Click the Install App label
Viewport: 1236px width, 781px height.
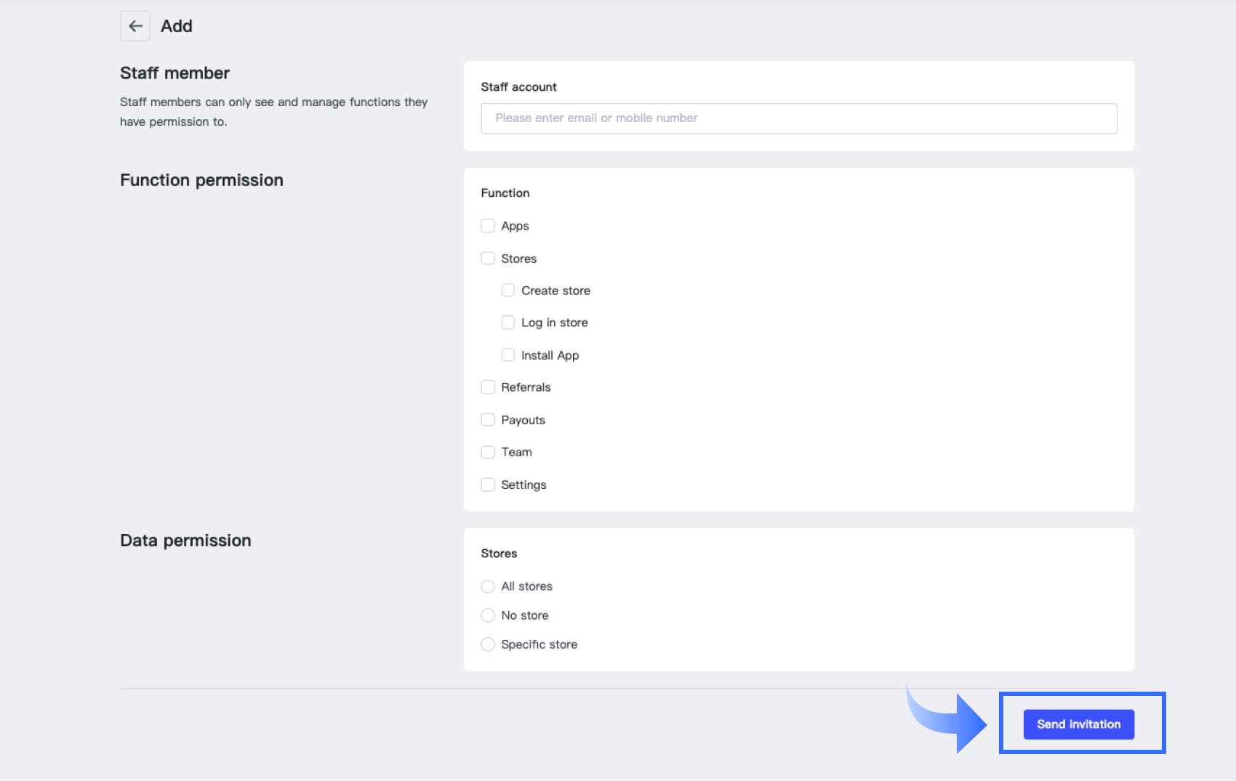[x=550, y=355]
